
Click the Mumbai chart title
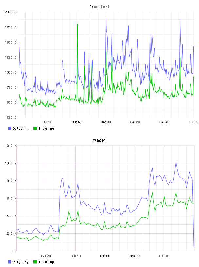pos(99,140)
